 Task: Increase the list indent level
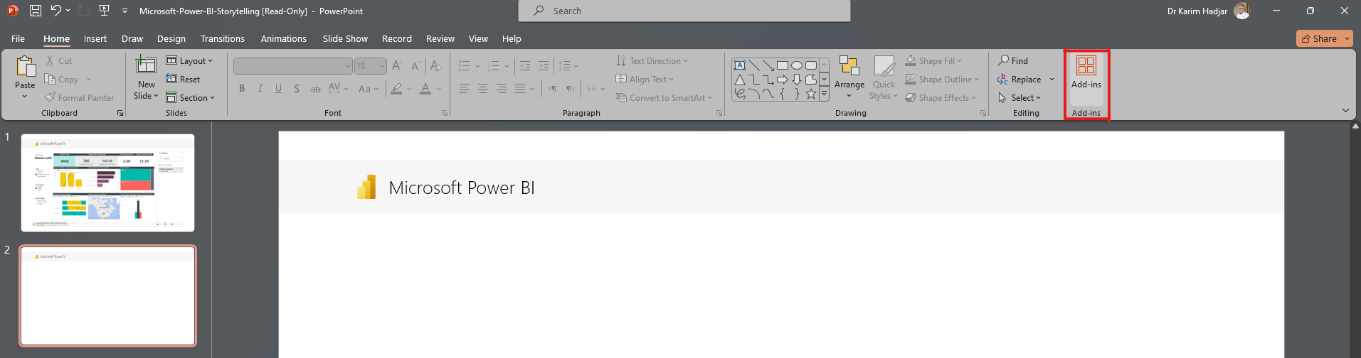pos(544,66)
